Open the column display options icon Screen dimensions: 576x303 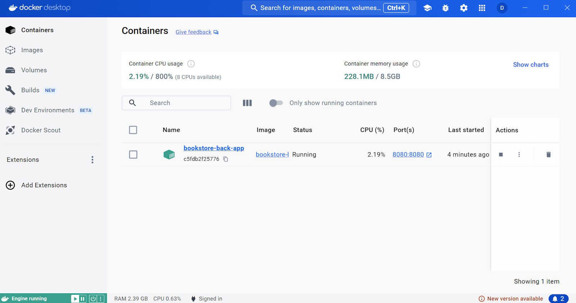point(247,103)
